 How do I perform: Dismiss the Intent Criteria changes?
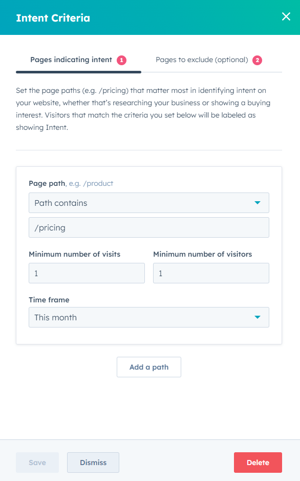(93, 463)
